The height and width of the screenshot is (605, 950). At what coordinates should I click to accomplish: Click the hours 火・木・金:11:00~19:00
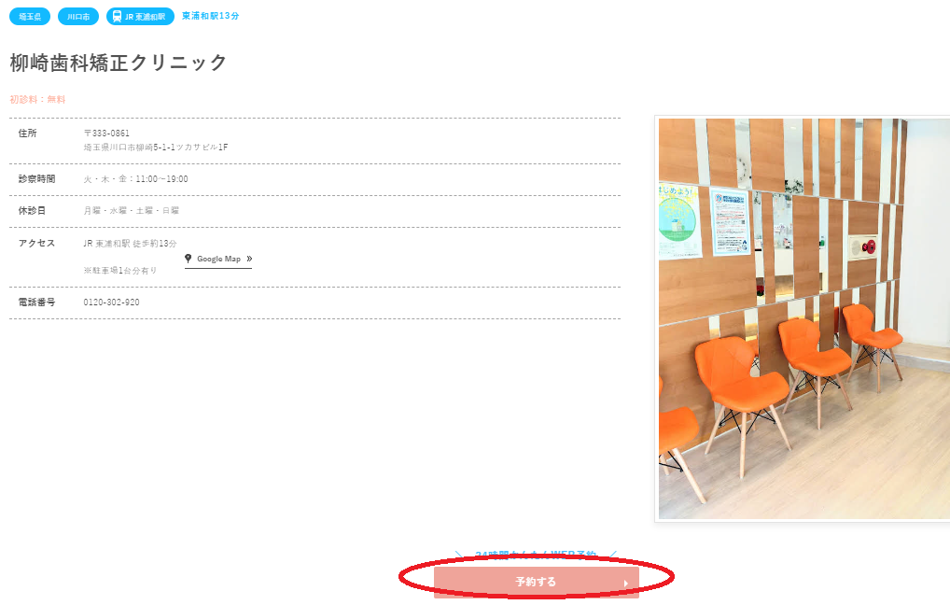point(135,179)
